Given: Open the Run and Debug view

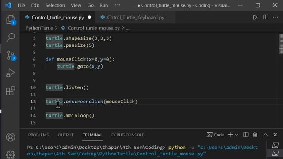Looking at the screenshot, I should click(x=10, y=73).
